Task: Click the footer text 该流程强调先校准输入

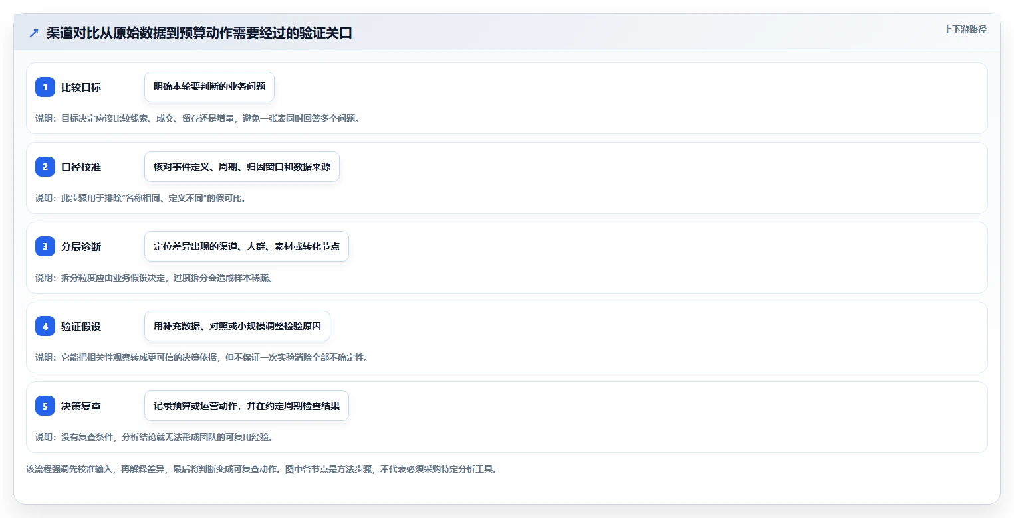Action: pos(261,469)
